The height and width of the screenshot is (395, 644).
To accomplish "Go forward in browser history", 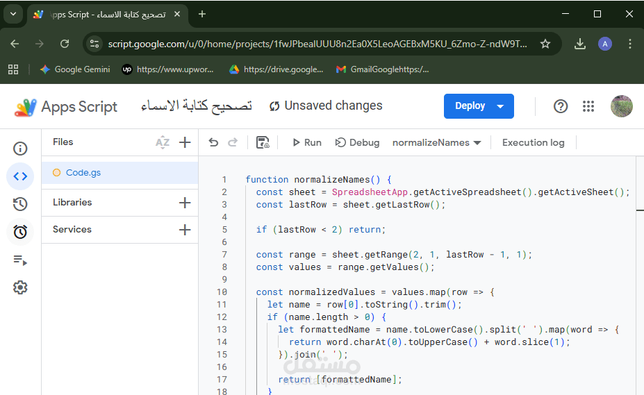I will [40, 44].
